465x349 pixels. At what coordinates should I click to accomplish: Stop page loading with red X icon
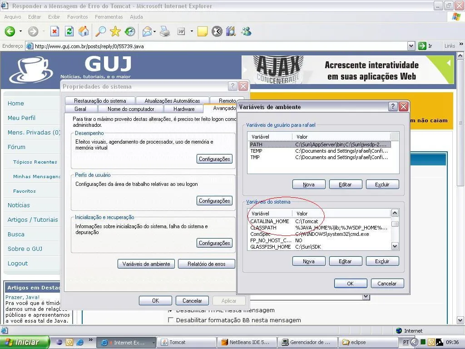(54, 31)
